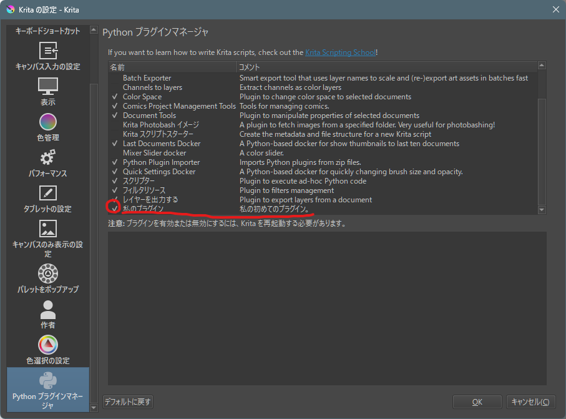Enable the Channels to layers plugin checkbox
Image resolution: width=566 pixels, height=419 pixels.
pos(115,87)
